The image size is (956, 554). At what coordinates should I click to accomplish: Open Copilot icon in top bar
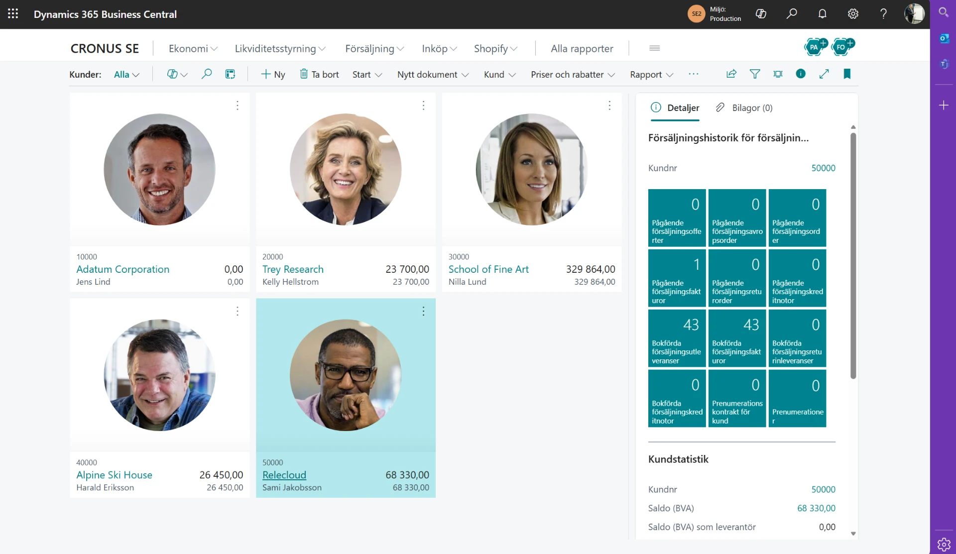pyautogui.click(x=761, y=14)
